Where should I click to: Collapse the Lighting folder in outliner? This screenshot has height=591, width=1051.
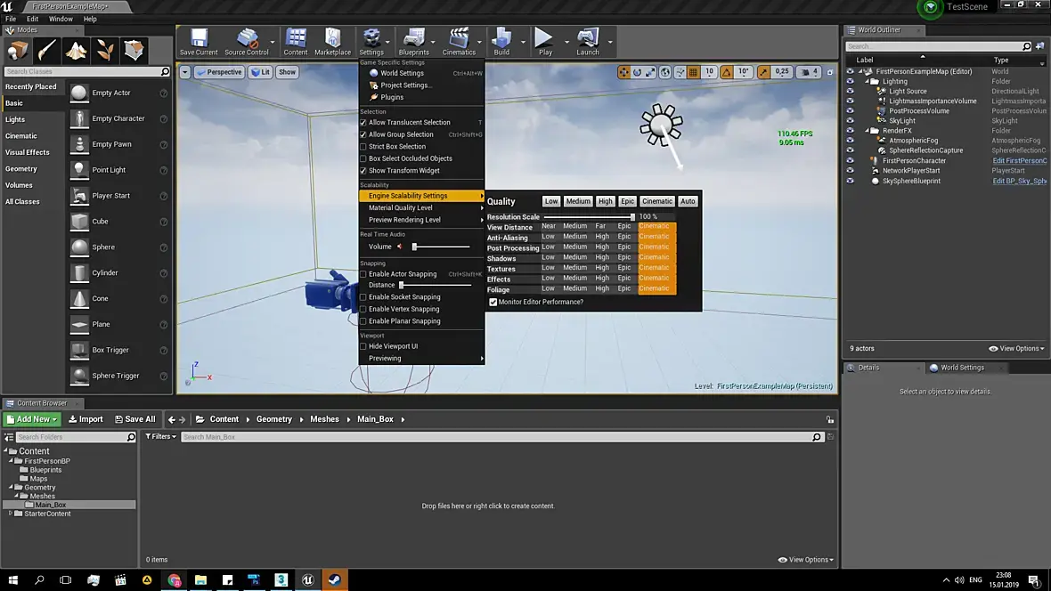pos(867,82)
